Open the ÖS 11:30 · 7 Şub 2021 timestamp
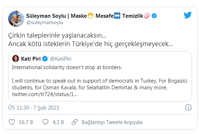203x134 pixels. 34,108
